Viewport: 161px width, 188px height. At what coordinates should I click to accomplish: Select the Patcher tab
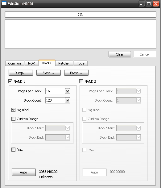click(64, 63)
